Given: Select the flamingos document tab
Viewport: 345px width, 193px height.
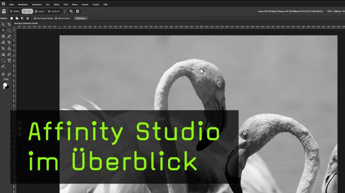Looking at the screenshot, I should (x=26, y=23).
